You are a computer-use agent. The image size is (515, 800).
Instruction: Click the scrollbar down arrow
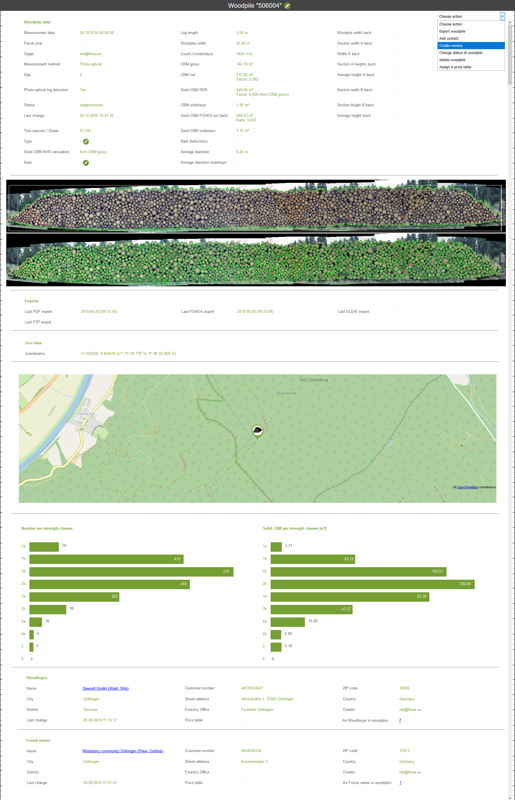[x=510, y=797]
